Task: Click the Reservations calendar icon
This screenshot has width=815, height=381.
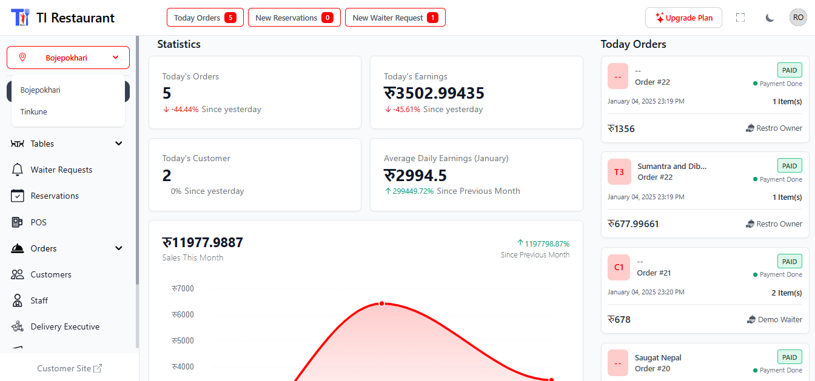Action: [x=18, y=196]
